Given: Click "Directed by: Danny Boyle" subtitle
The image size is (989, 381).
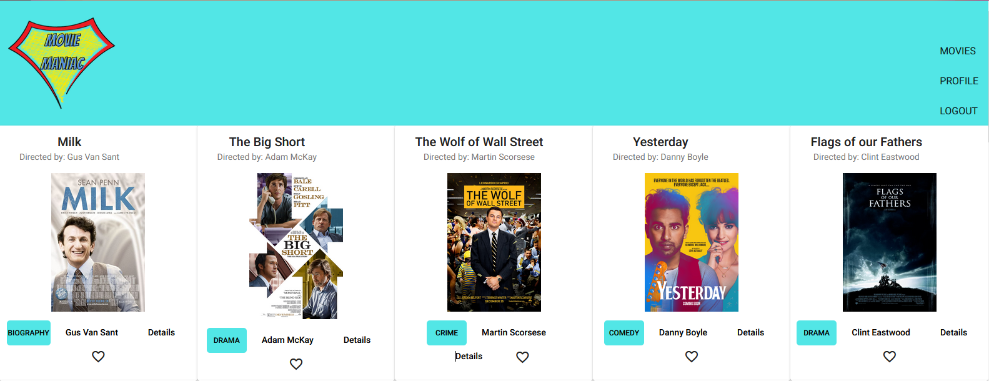Looking at the screenshot, I should 660,157.
